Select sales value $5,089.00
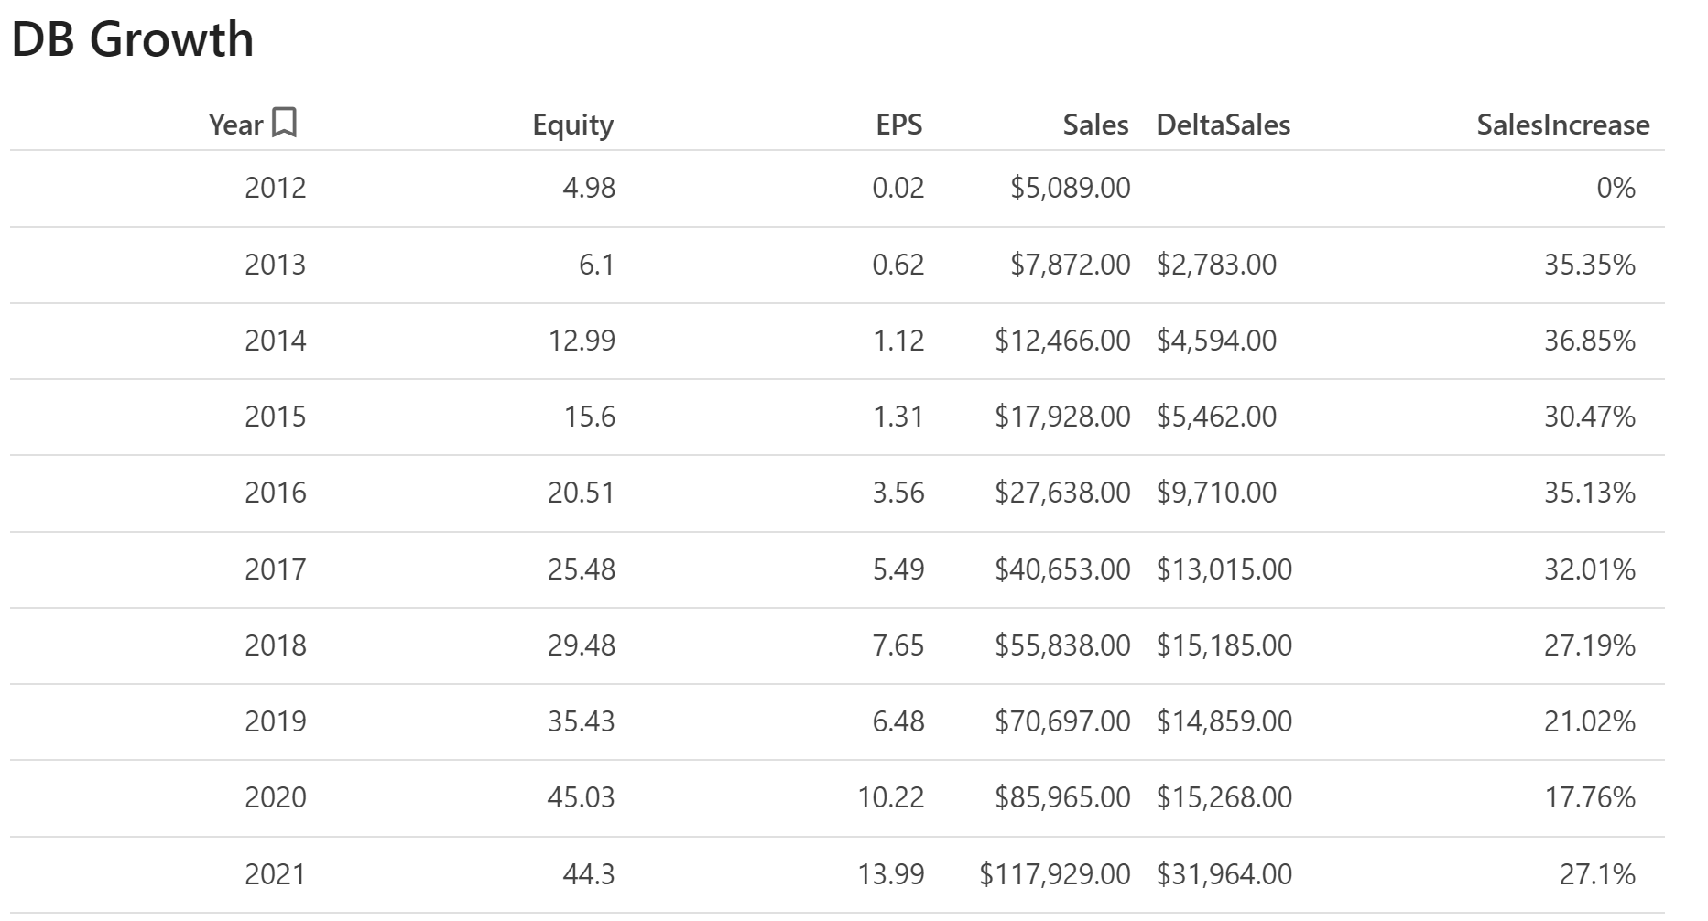Image resolution: width=1708 pixels, height=921 pixels. pyautogui.click(x=1070, y=188)
